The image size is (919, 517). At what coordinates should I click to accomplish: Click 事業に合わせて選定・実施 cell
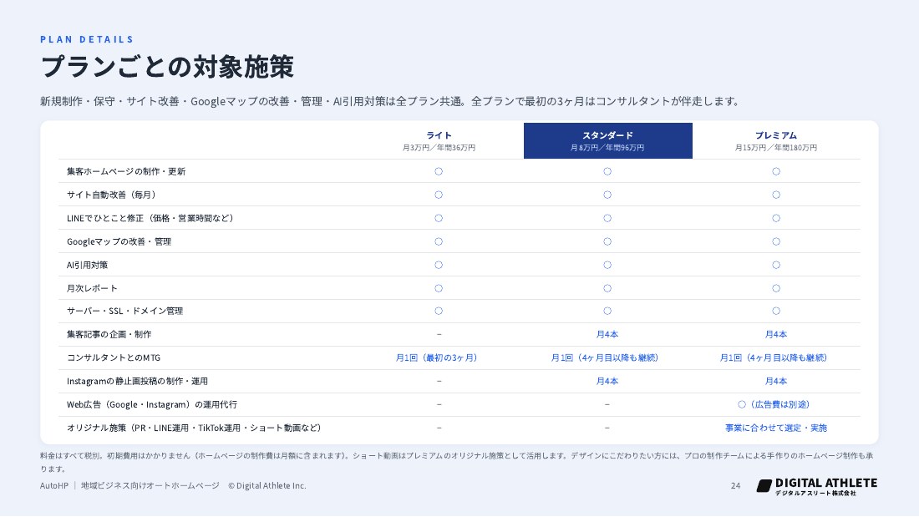pyautogui.click(x=776, y=428)
